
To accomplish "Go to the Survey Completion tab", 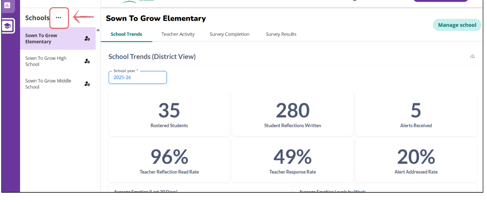I will (x=229, y=34).
